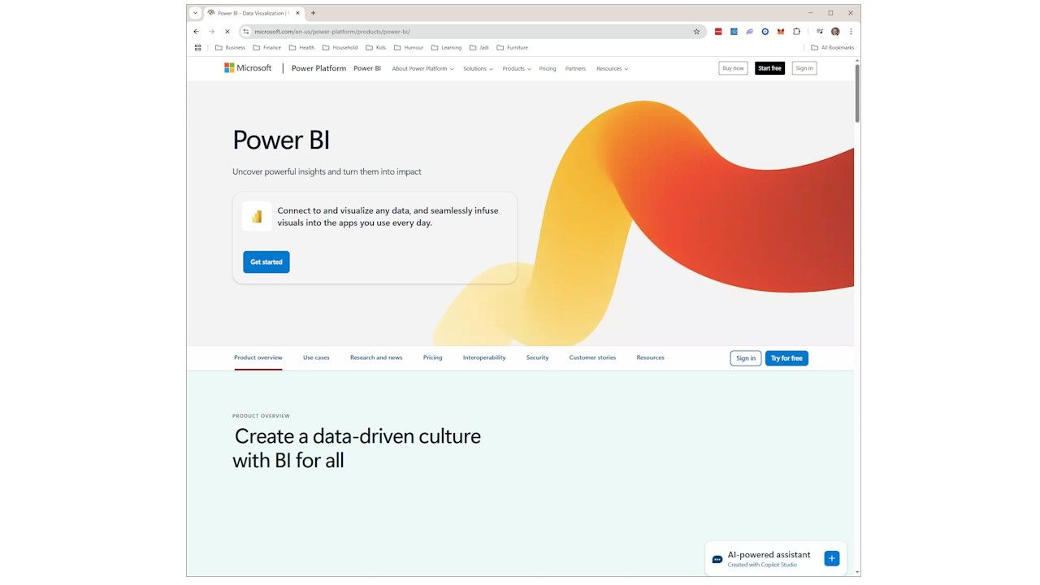Open the All Bookmarks folder
1040x585 pixels.
click(x=833, y=48)
